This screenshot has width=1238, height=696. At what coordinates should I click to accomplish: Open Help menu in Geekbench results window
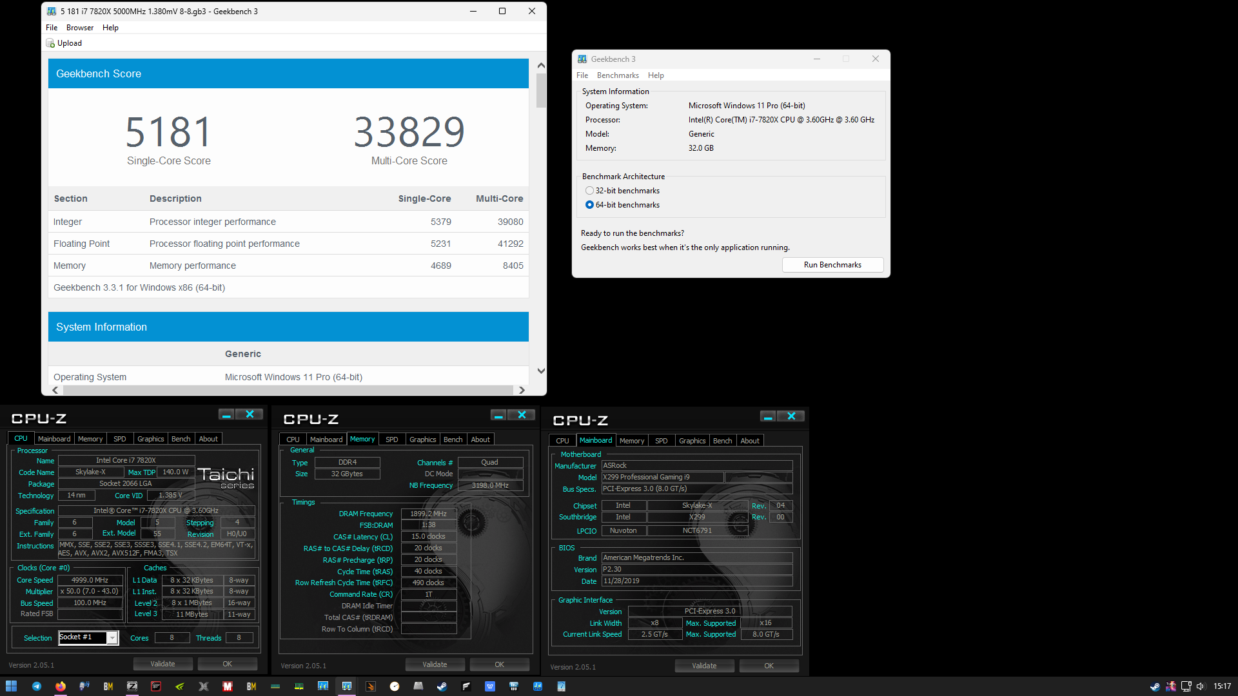click(x=110, y=28)
